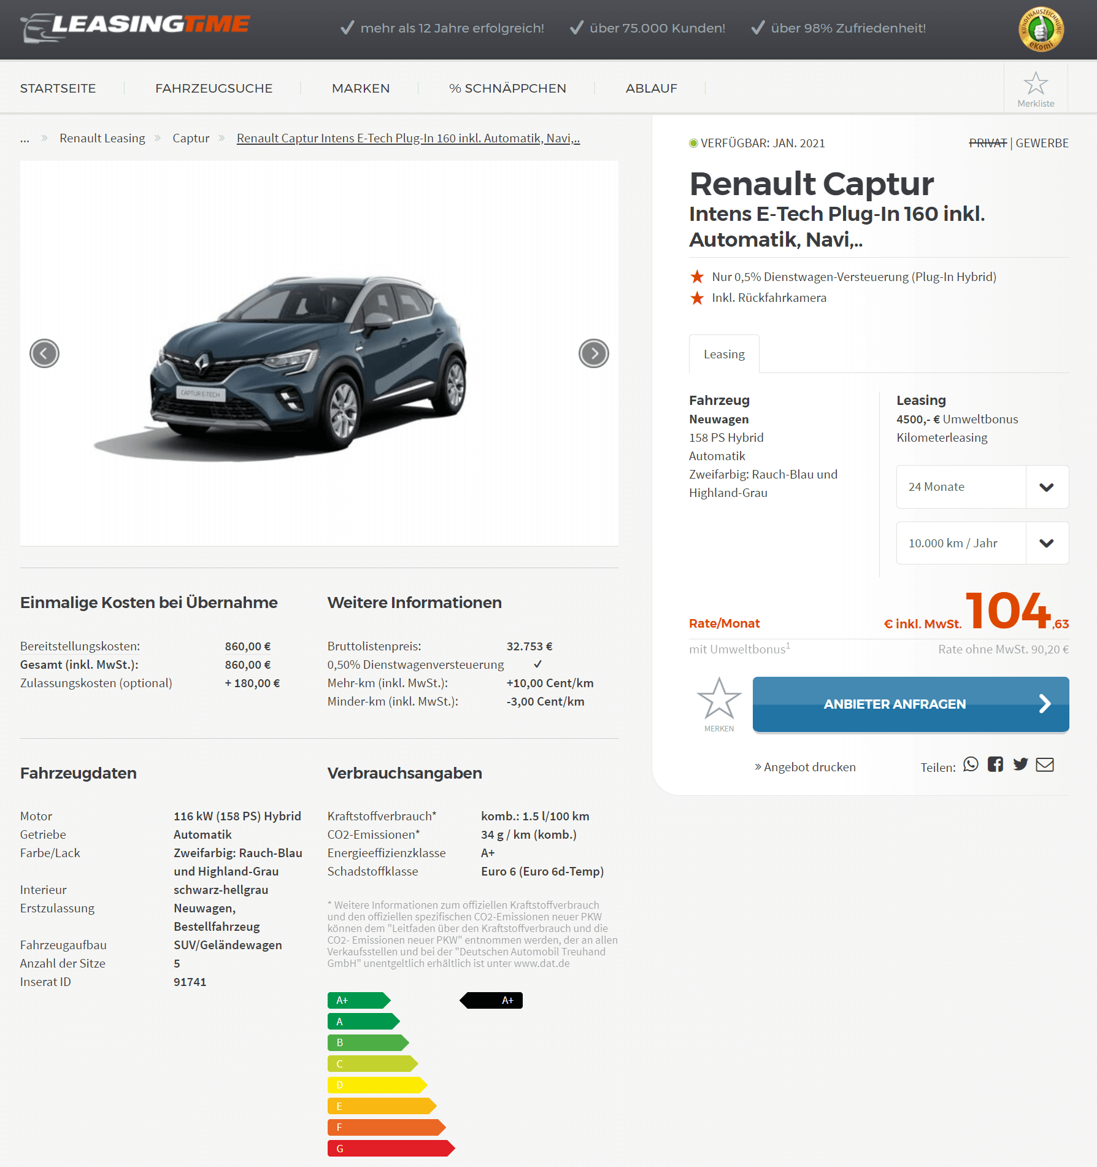Click Verfügbar: Jan. 2021 status

pos(757,143)
